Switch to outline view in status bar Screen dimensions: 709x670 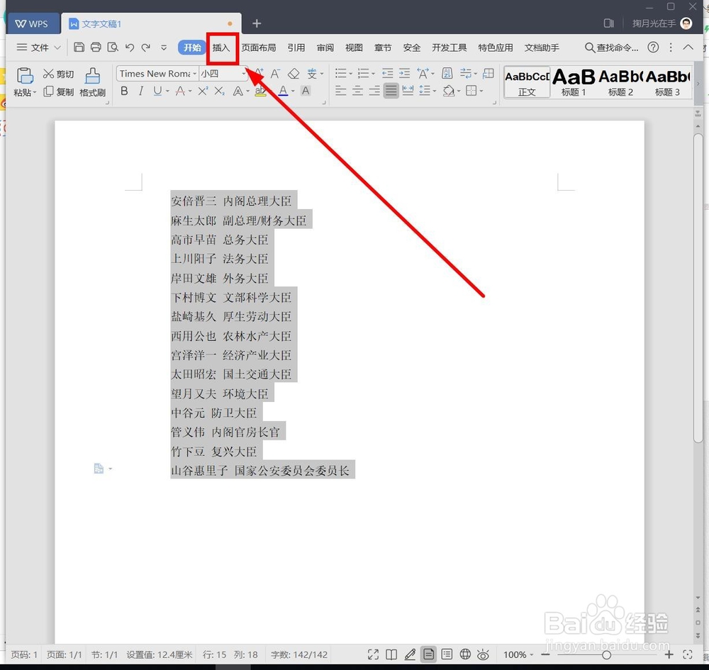pos(447,654)
